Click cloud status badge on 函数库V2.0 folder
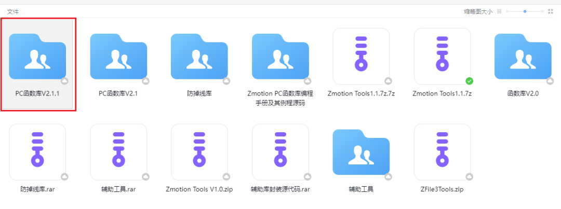Viewport: 561px width, 209px height. pos(550,81)
